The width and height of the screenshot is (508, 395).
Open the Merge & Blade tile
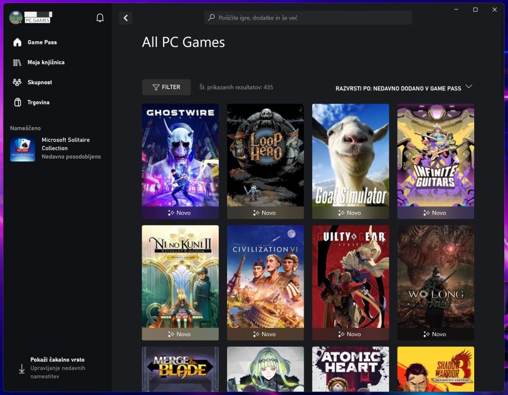[180, 369]
